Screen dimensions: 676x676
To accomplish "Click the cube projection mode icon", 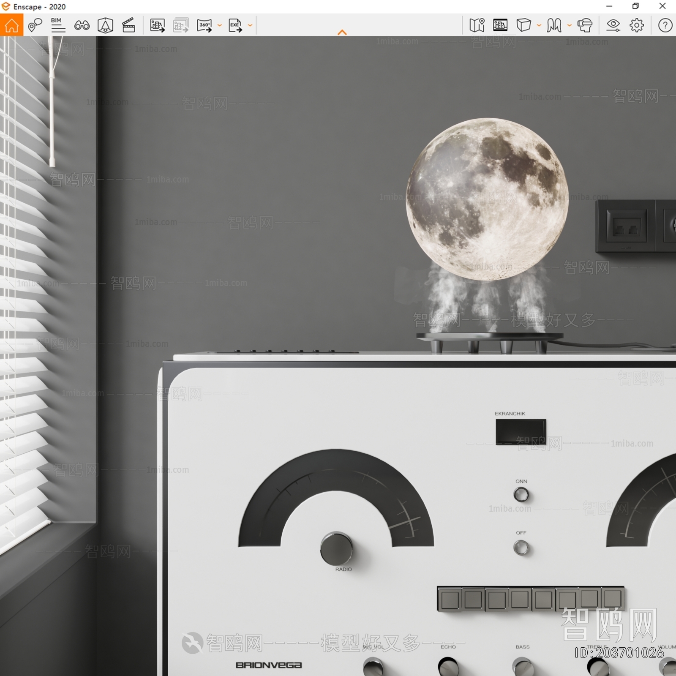I will coord(523,25).
